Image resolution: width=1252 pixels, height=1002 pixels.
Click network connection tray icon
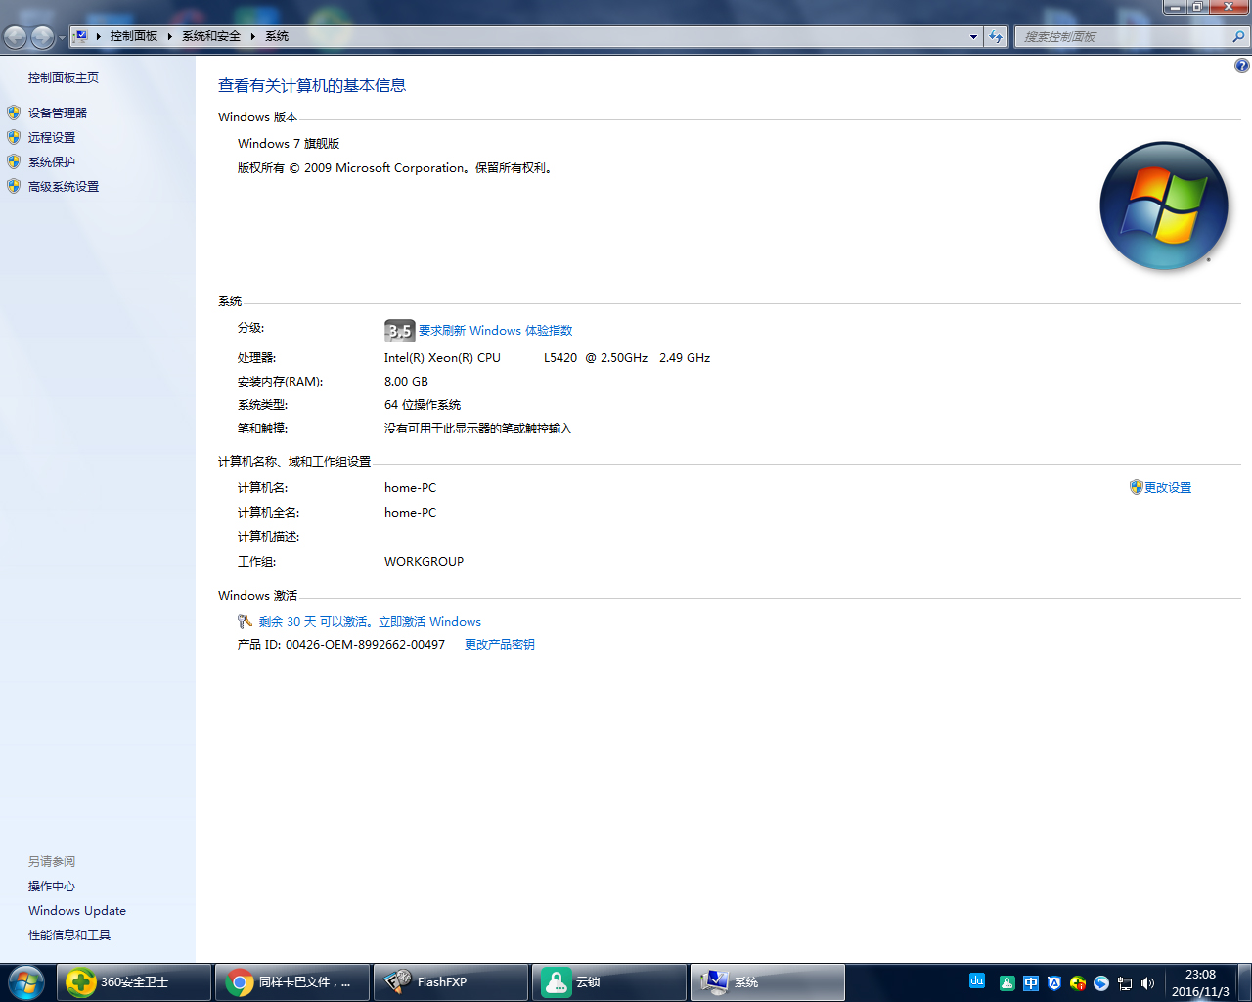(1125, 983)
